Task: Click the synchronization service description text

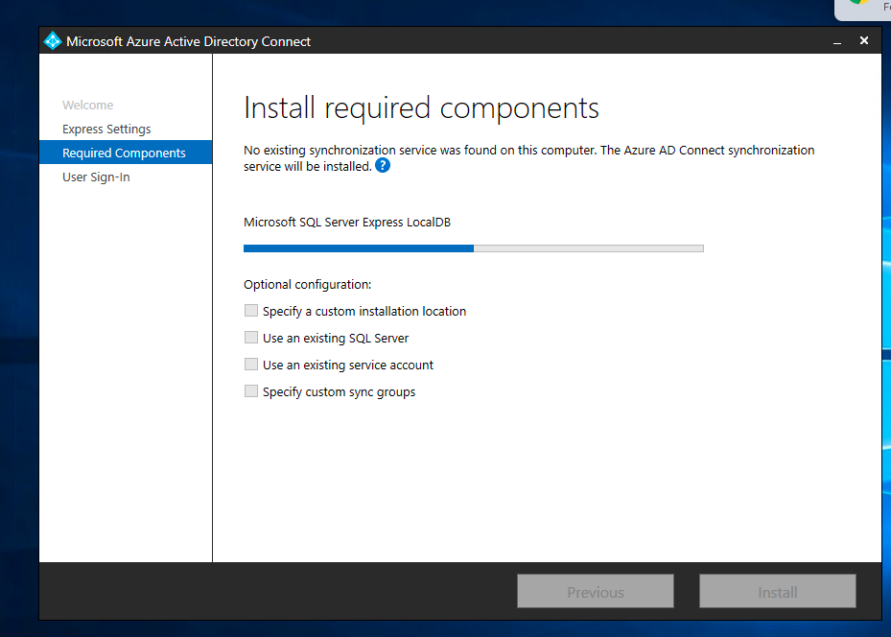Action: click(529, 158)
